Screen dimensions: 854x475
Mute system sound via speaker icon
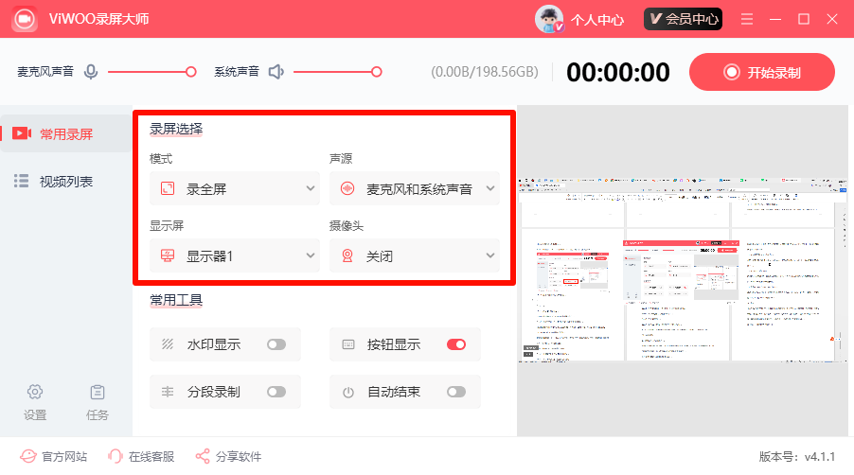tap(276, 72)
